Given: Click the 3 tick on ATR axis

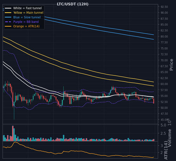Looking at the screenshot, I should tap(162, 146).
